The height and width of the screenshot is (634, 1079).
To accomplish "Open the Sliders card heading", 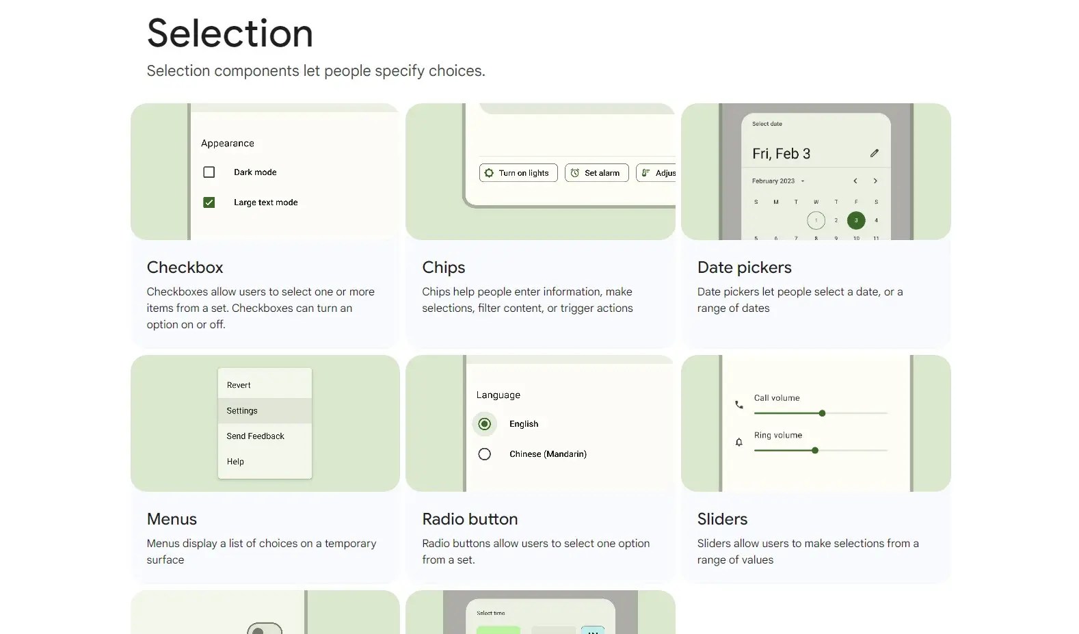I will (x=722, y=519).
